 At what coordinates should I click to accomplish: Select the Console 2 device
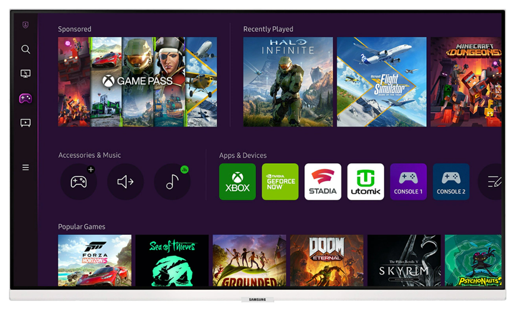coord(451,182)
